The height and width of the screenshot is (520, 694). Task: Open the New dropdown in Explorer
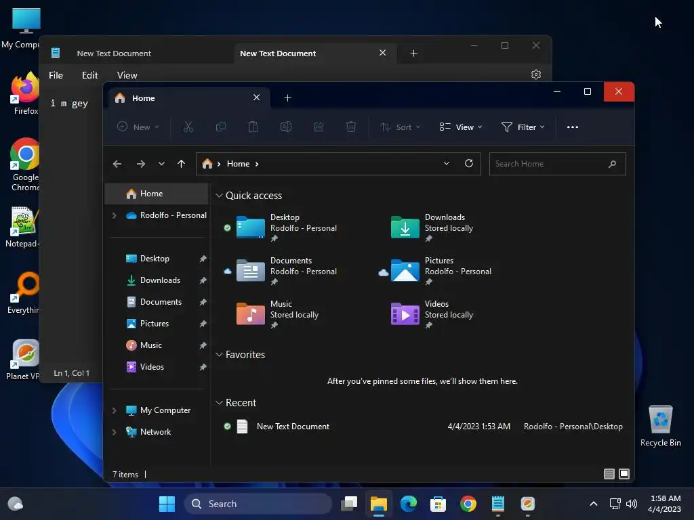[138, 127]
